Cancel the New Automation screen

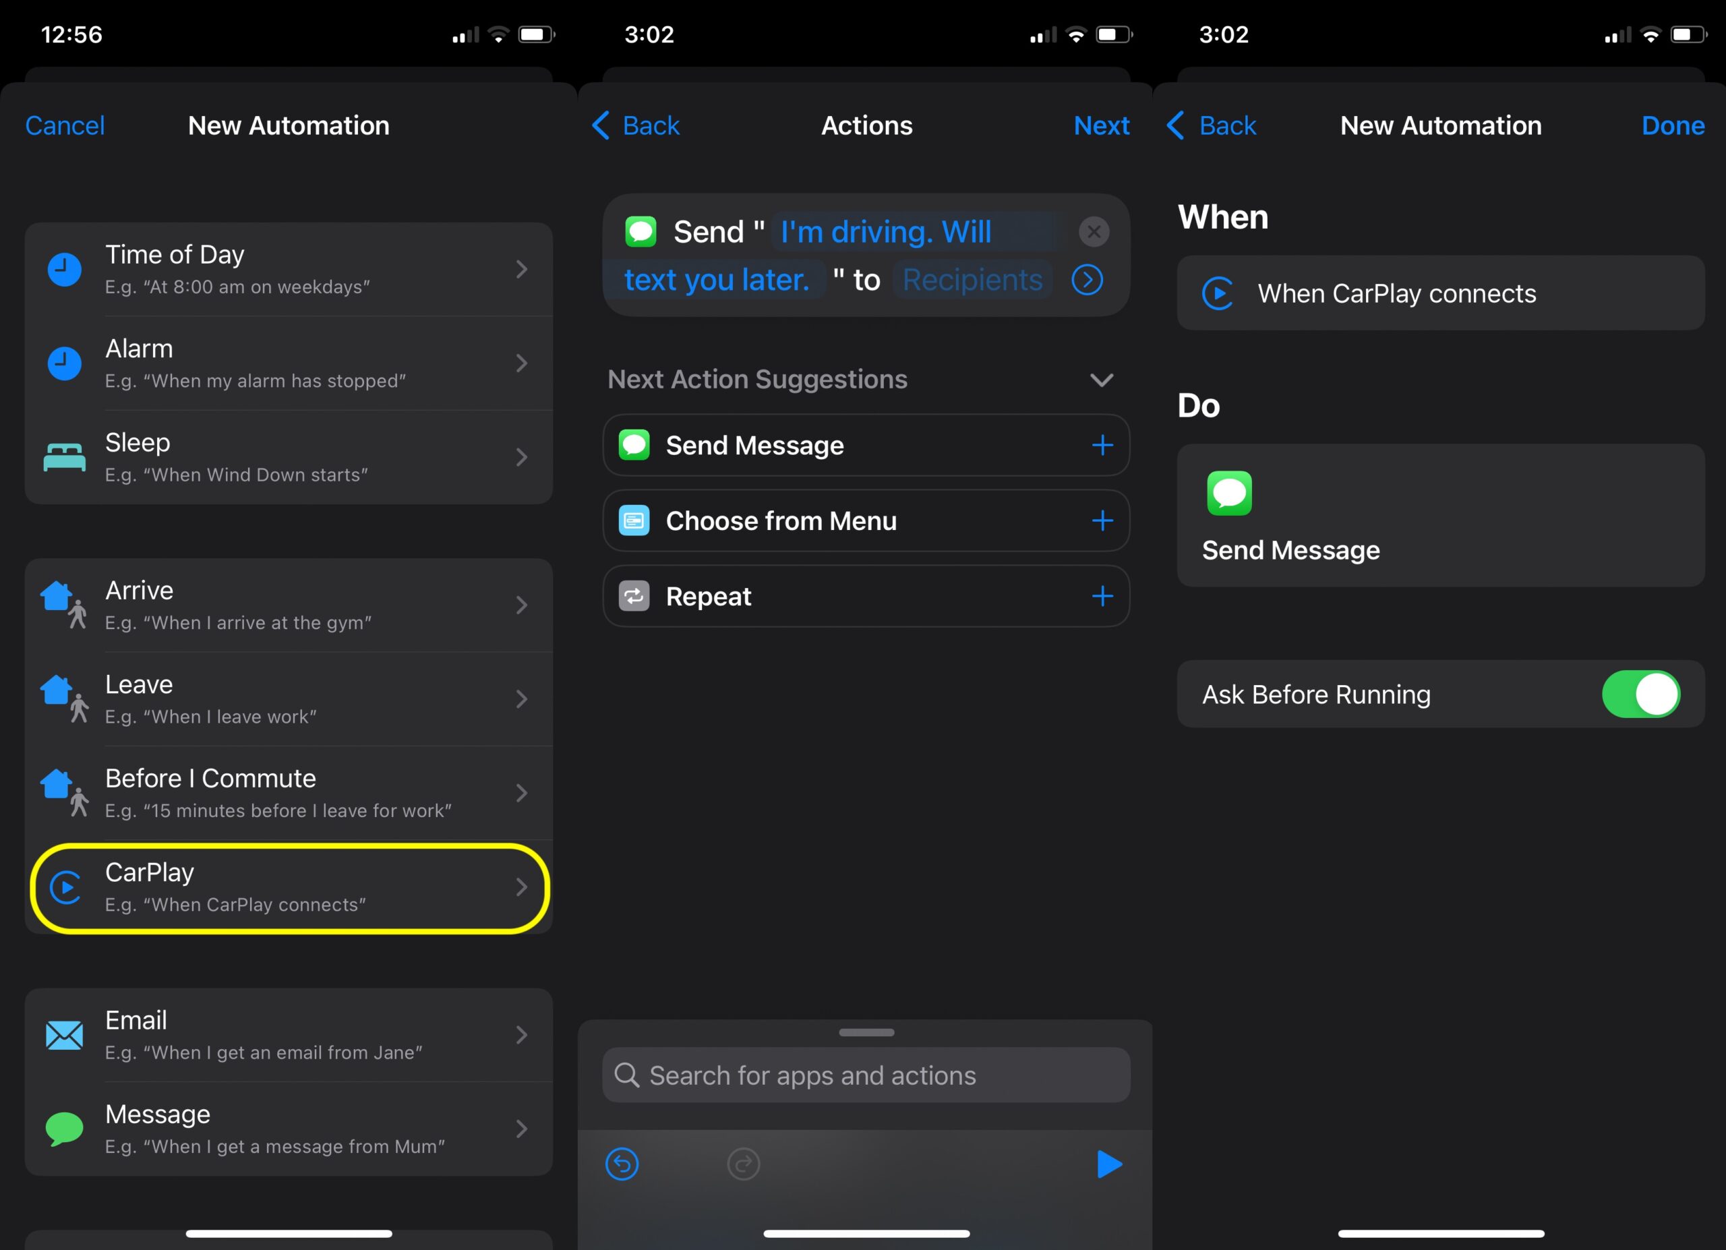[65, 125]
